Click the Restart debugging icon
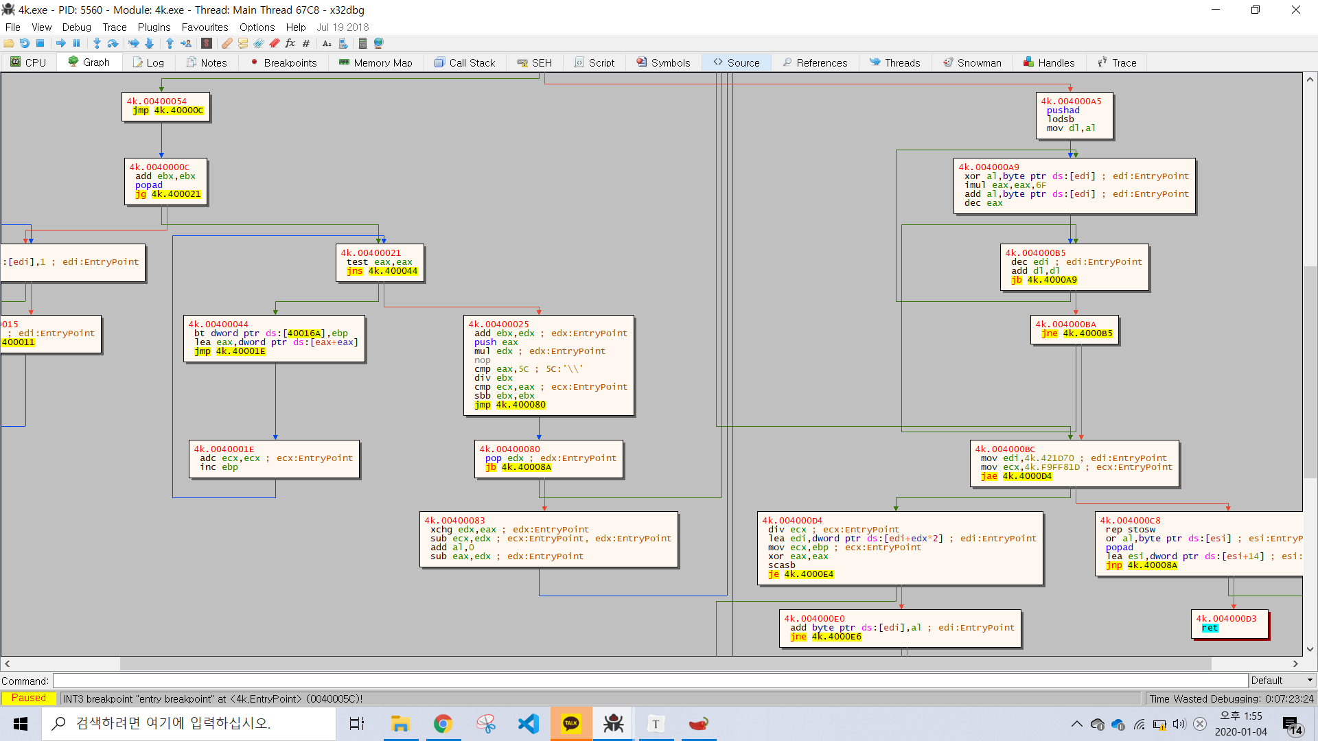This screenshot has width=1318, height=741. [25, 43]
